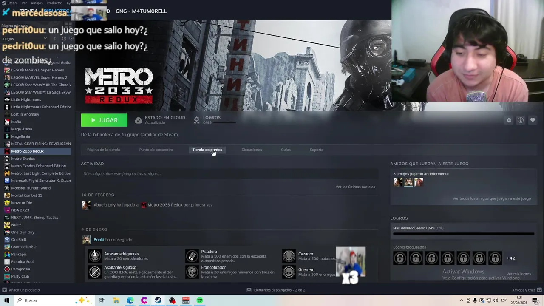Open File Explorer from taskbar
The height and width of the screenshot is (306, 544).
(116, 300)
